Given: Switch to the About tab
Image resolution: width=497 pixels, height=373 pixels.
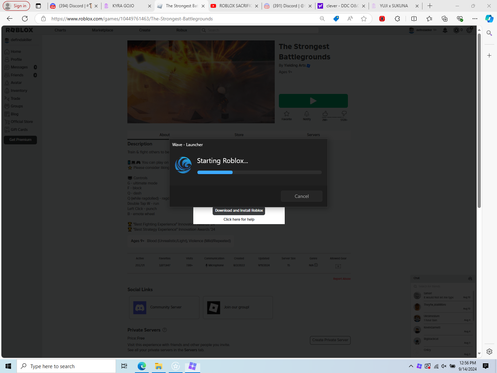Looking at the screenshot, I should (x=165, y=135).
